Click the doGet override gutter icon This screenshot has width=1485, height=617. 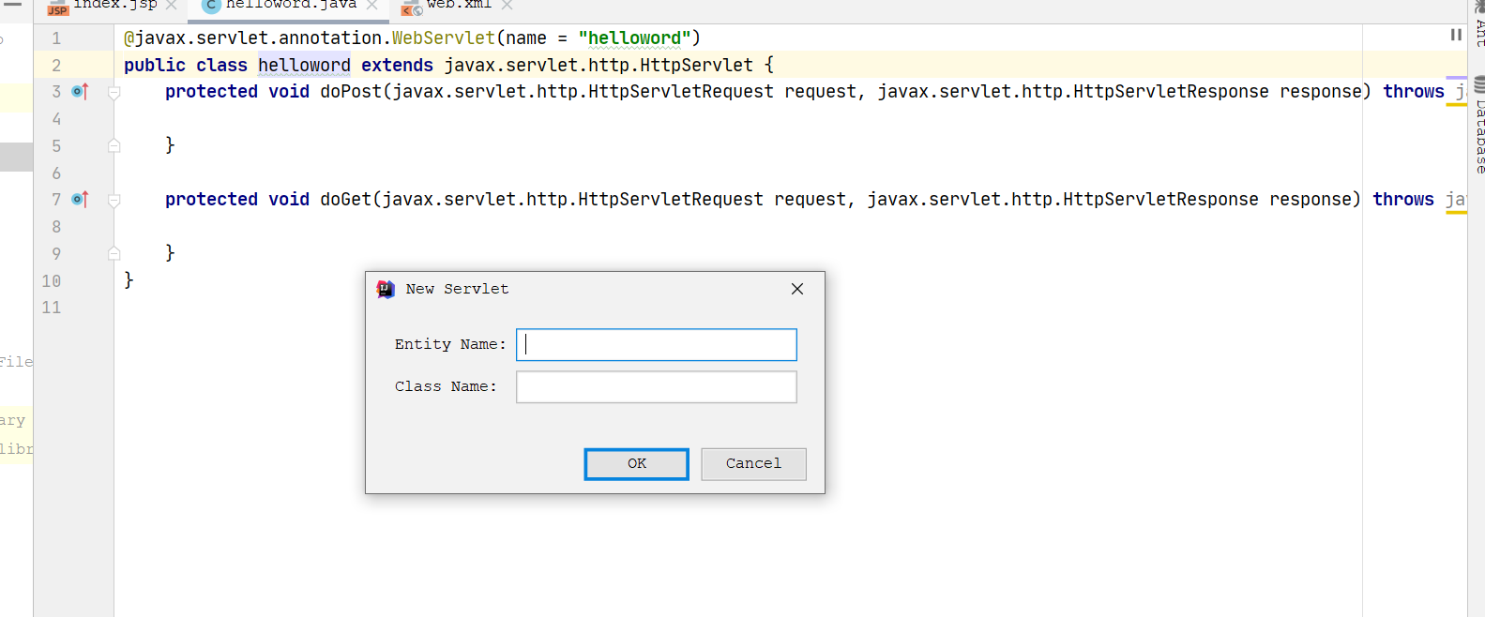tap(80, 200)
